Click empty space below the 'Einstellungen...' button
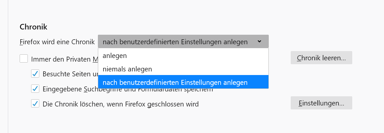 tap(321, 121)
